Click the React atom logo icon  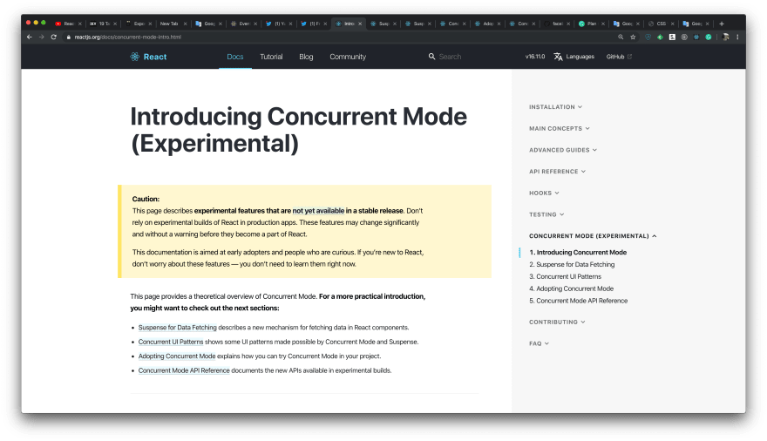click(x=134, y=57)
